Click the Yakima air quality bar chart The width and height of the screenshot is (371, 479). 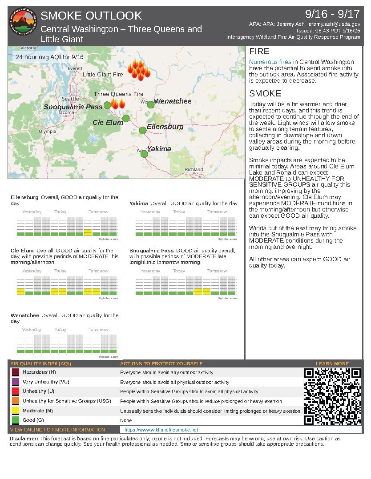point(186,226)
